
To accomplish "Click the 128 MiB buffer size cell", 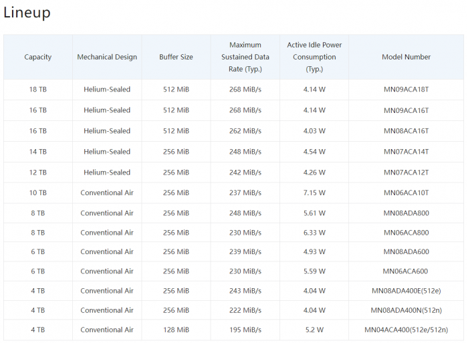I will coord(176,330).
